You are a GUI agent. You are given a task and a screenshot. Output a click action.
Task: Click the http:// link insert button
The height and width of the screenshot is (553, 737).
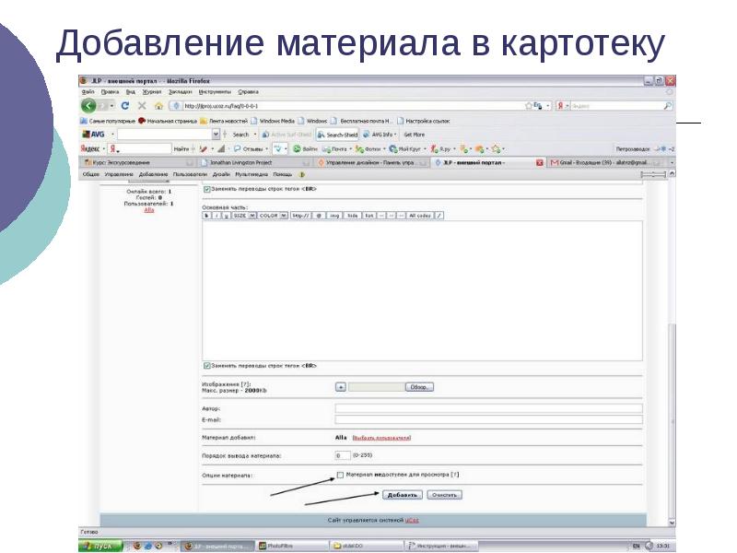tap(299, 215)
